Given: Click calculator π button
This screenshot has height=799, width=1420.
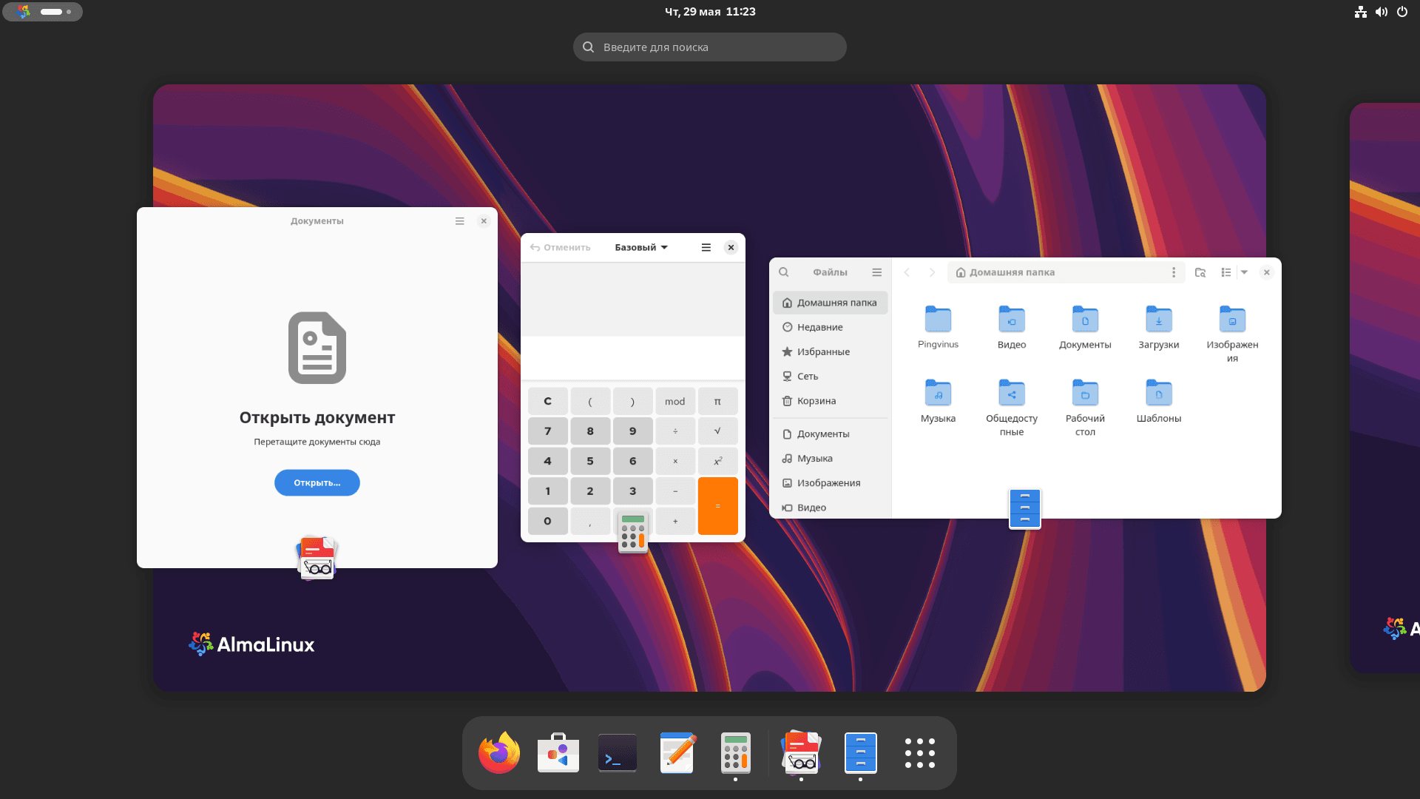Looking at the screenshot, I should pyautogui.click(x=717, y=401).
